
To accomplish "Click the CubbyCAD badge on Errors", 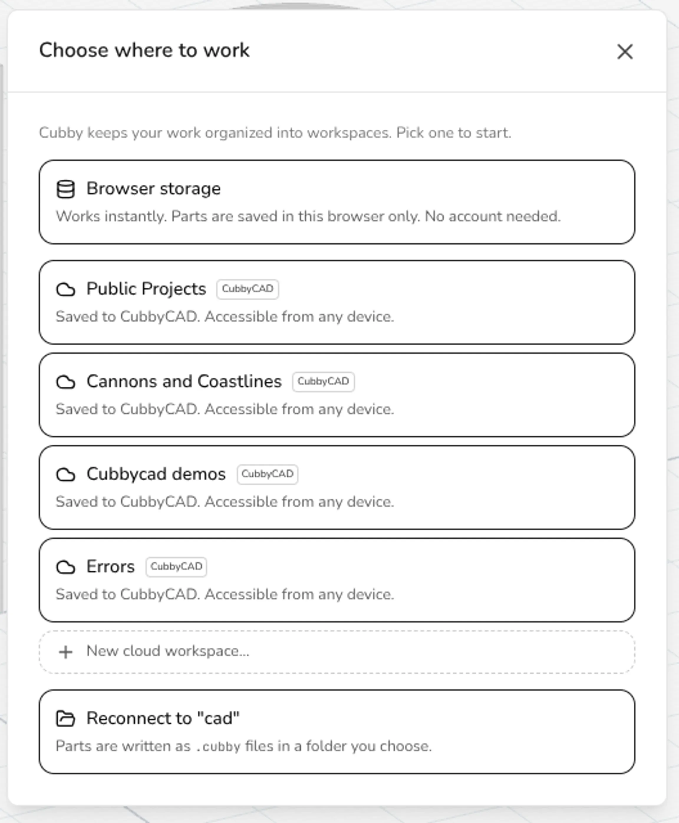I will pyautogui.click(x=176, y=567).
